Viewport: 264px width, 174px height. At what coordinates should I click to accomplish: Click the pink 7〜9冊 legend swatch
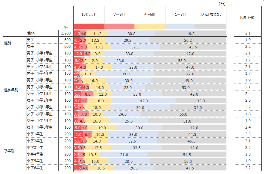click(119, 27)
